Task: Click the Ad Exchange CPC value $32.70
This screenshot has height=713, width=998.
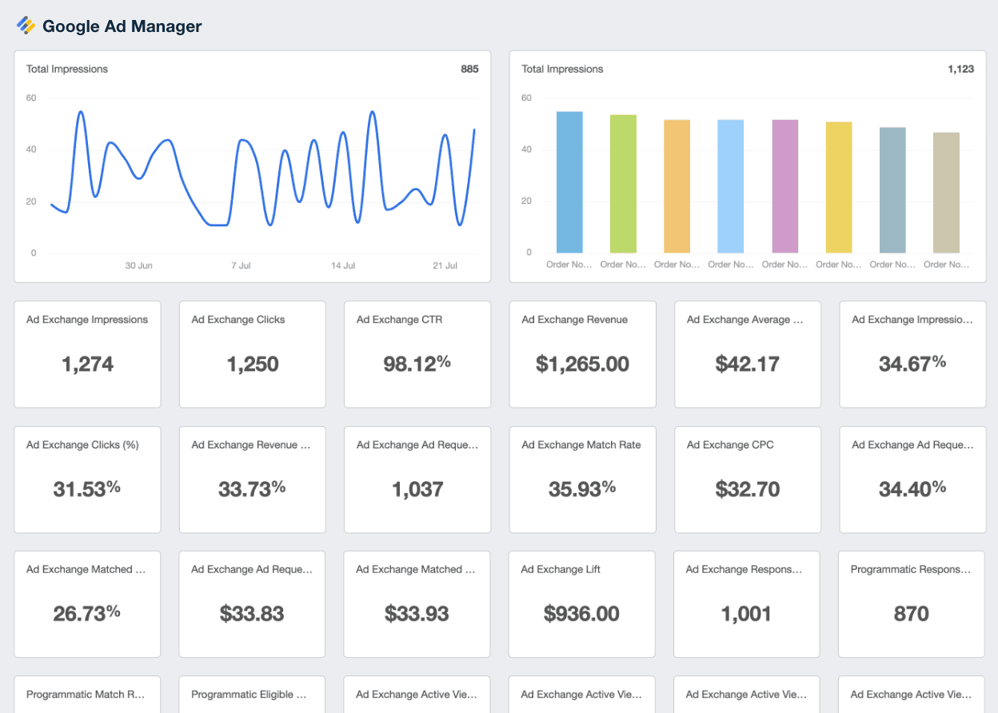Action: tap(747, 488)
